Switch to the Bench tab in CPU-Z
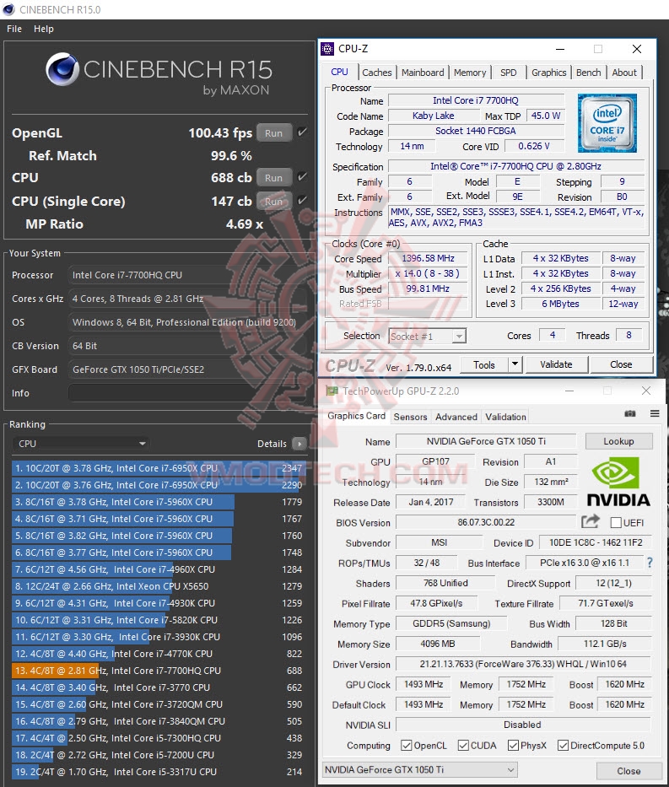Image resolution: width=669 pixels, height=787 pixels. click(588, 73)
